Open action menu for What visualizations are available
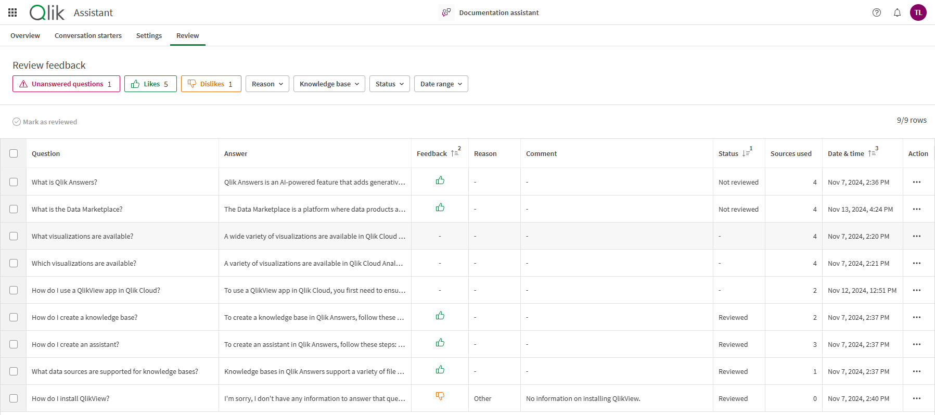The image size is (935, 415). (917, 236)
